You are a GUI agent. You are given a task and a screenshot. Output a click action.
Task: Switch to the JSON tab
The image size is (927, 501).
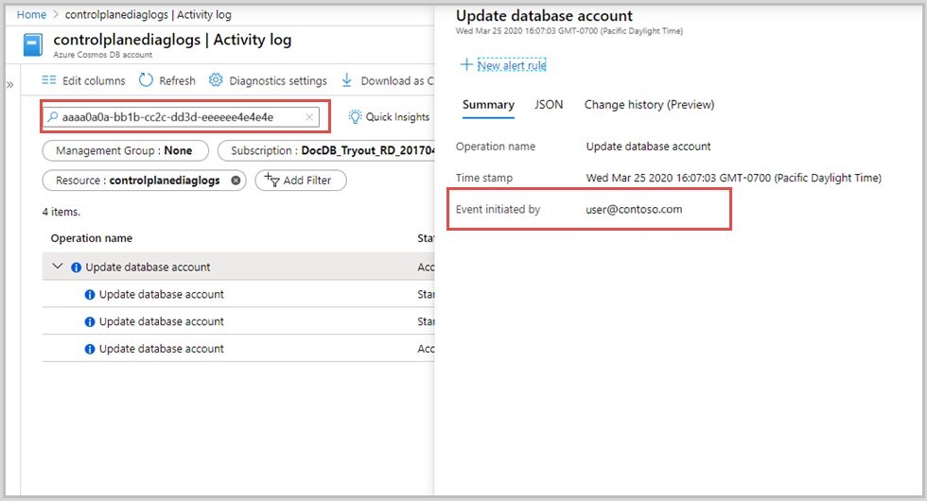(x=549, y=105)
